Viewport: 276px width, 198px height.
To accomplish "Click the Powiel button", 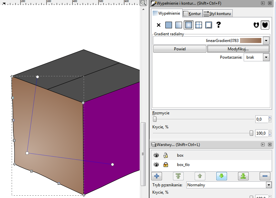I will tap(180, 49).
